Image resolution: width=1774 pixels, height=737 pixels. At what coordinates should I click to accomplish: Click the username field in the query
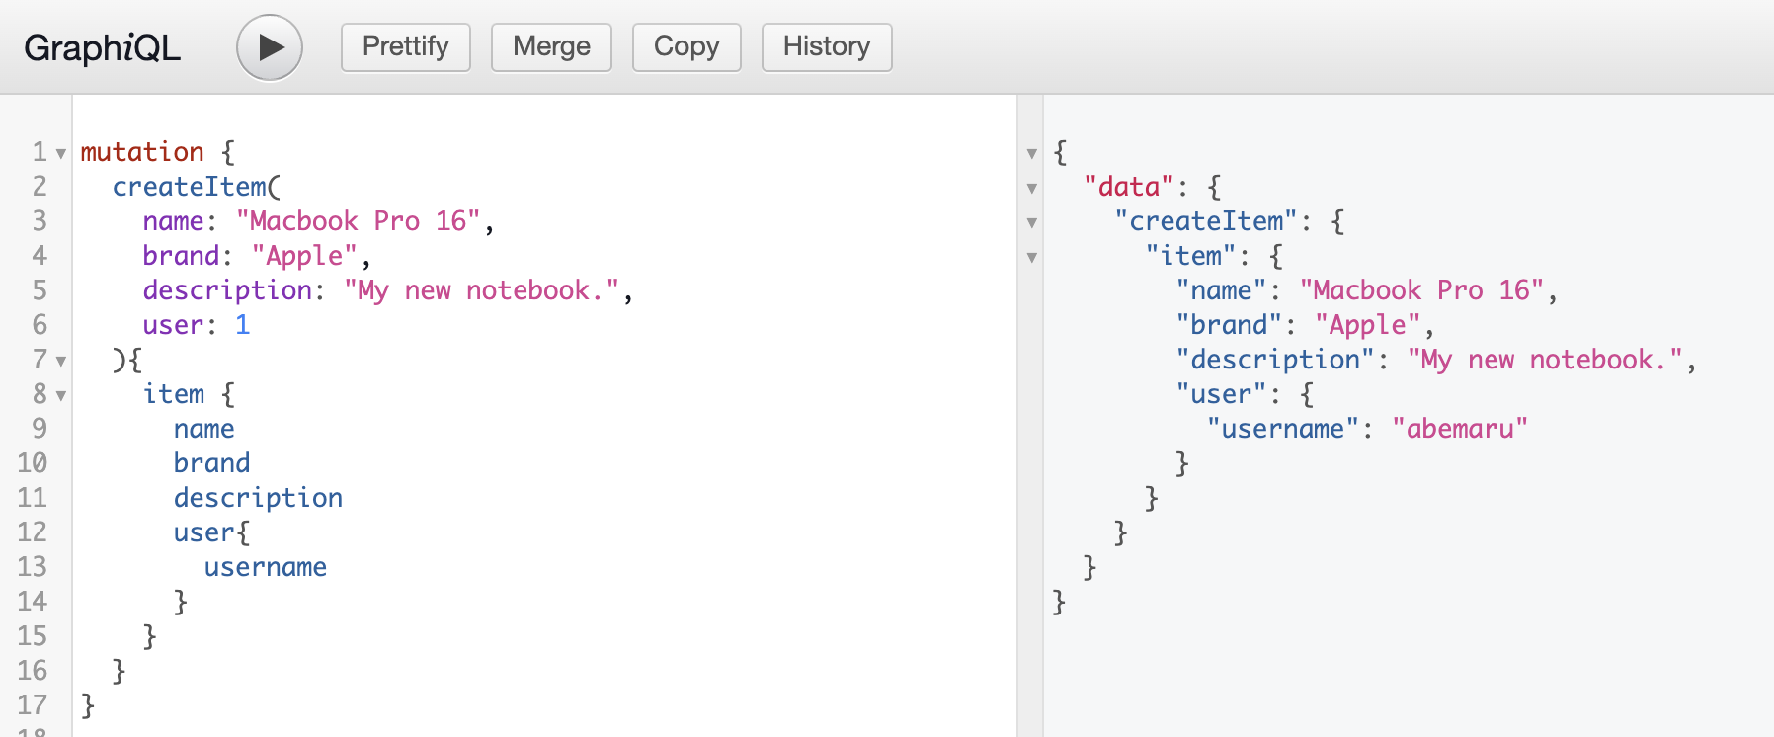click(266, 567)
